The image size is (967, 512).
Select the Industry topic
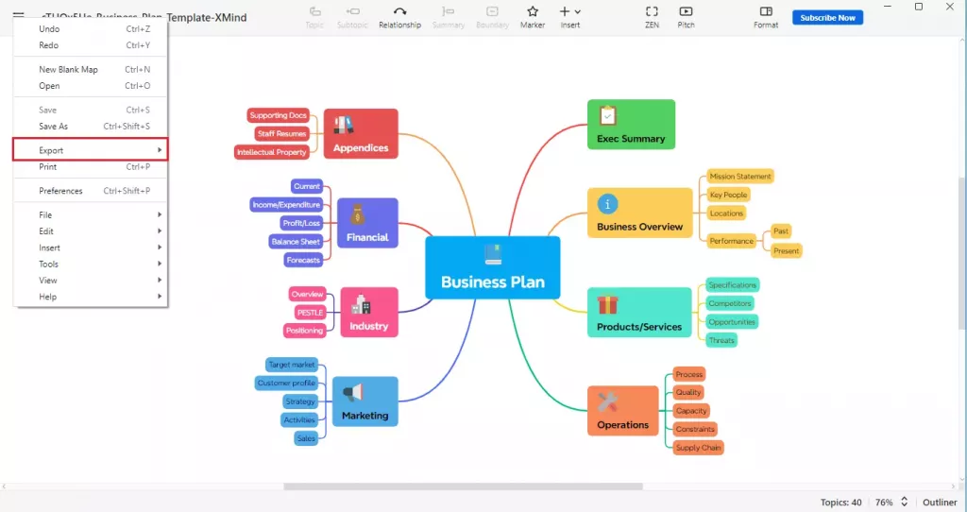click(x=369, y=312)
